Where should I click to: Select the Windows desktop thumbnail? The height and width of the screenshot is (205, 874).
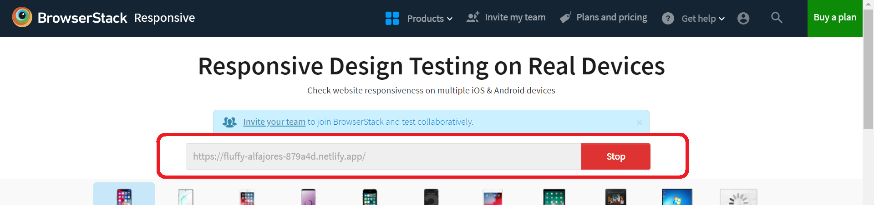(677, 197)
